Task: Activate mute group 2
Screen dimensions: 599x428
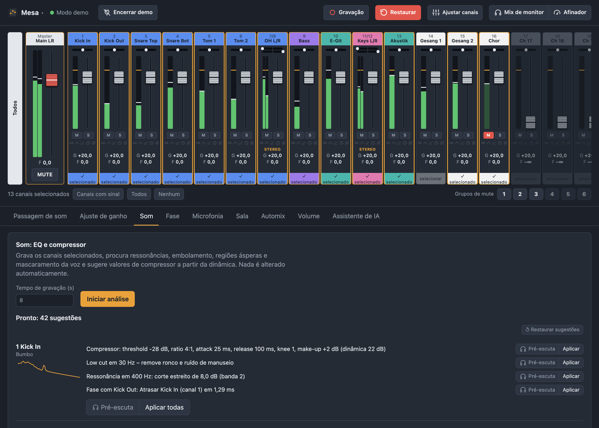Action: point(520,194)
